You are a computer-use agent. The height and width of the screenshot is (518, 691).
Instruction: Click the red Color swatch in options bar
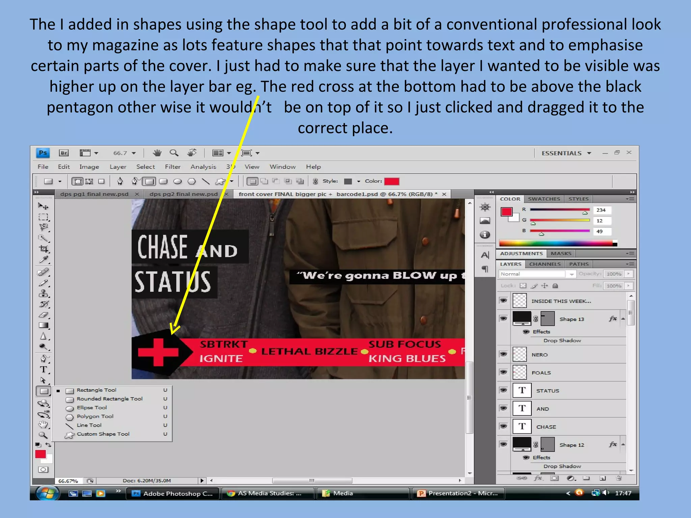coord(391,181)
